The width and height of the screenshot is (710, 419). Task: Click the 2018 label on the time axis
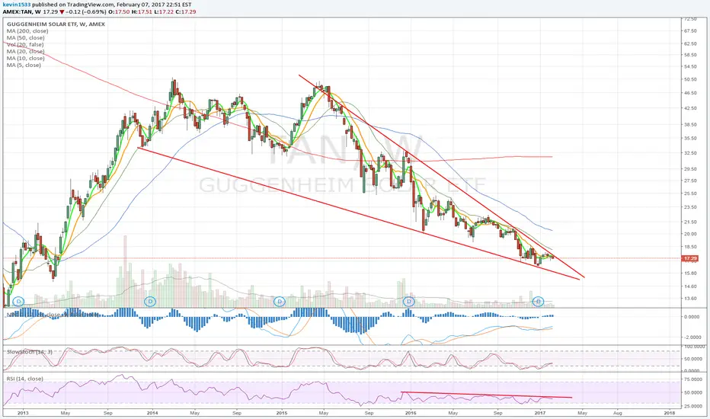[x=669, y=413]
